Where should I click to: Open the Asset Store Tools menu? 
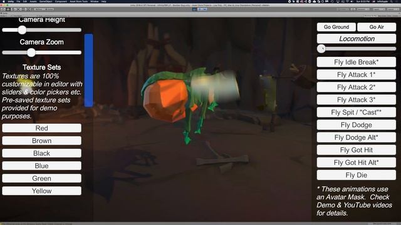[x=79, y=1]
